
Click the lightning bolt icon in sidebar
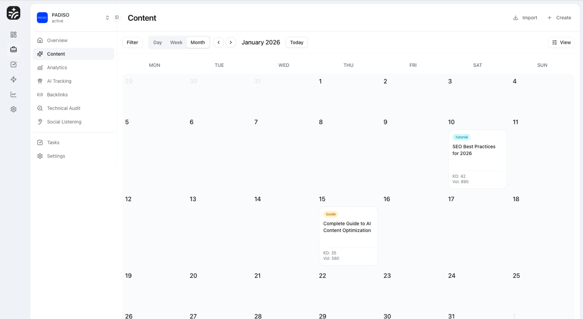[13, 79]
